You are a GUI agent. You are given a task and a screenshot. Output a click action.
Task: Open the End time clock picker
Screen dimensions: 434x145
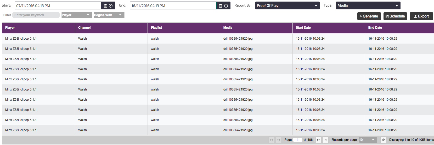[226, 6]
